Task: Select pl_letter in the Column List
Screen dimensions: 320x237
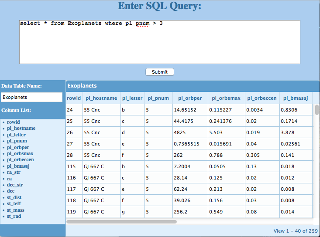Action: (x=16, y=135)
